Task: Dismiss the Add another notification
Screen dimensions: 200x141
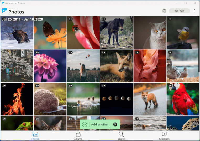Action: [x=115, y=124]
